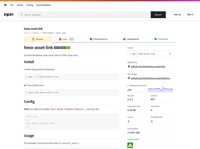Click the 5.14 kB unpacked size value

coord(131,110)
